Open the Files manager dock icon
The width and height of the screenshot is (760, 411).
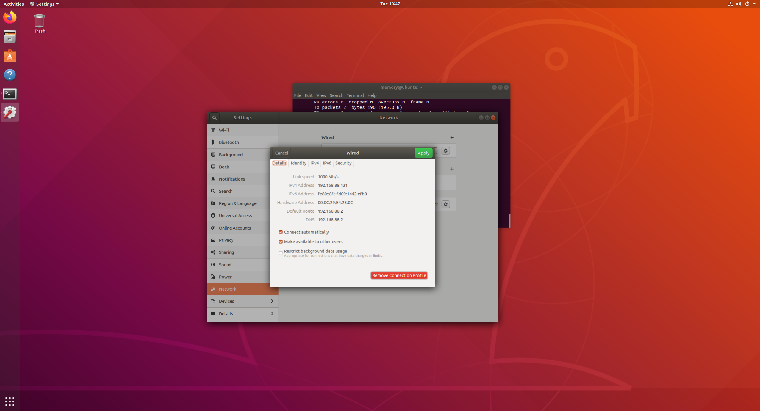click(x=10, y=37)
